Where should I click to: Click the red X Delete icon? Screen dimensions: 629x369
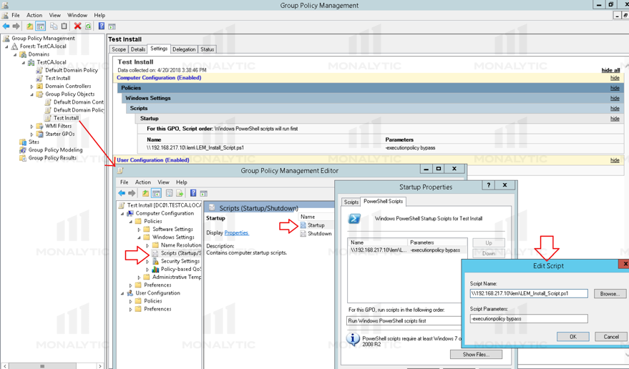(77, 26)
